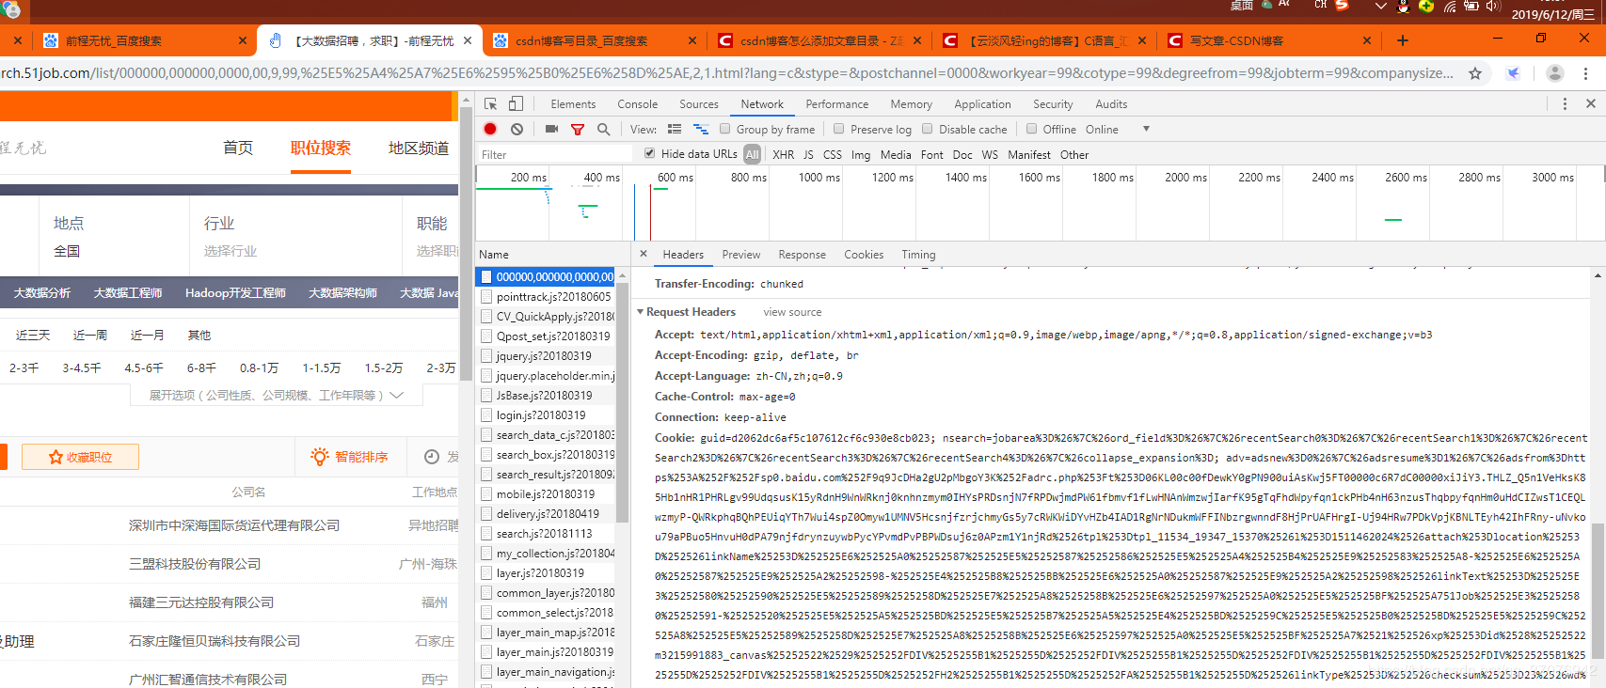1606x688 pixels.
Task: Stop recording network log with the red dot
Action: [x=490, y=129]
